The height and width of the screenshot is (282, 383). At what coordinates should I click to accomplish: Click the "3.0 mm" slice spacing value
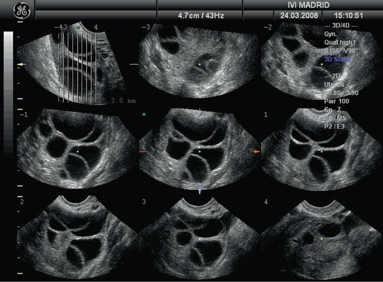pos(123,100)
